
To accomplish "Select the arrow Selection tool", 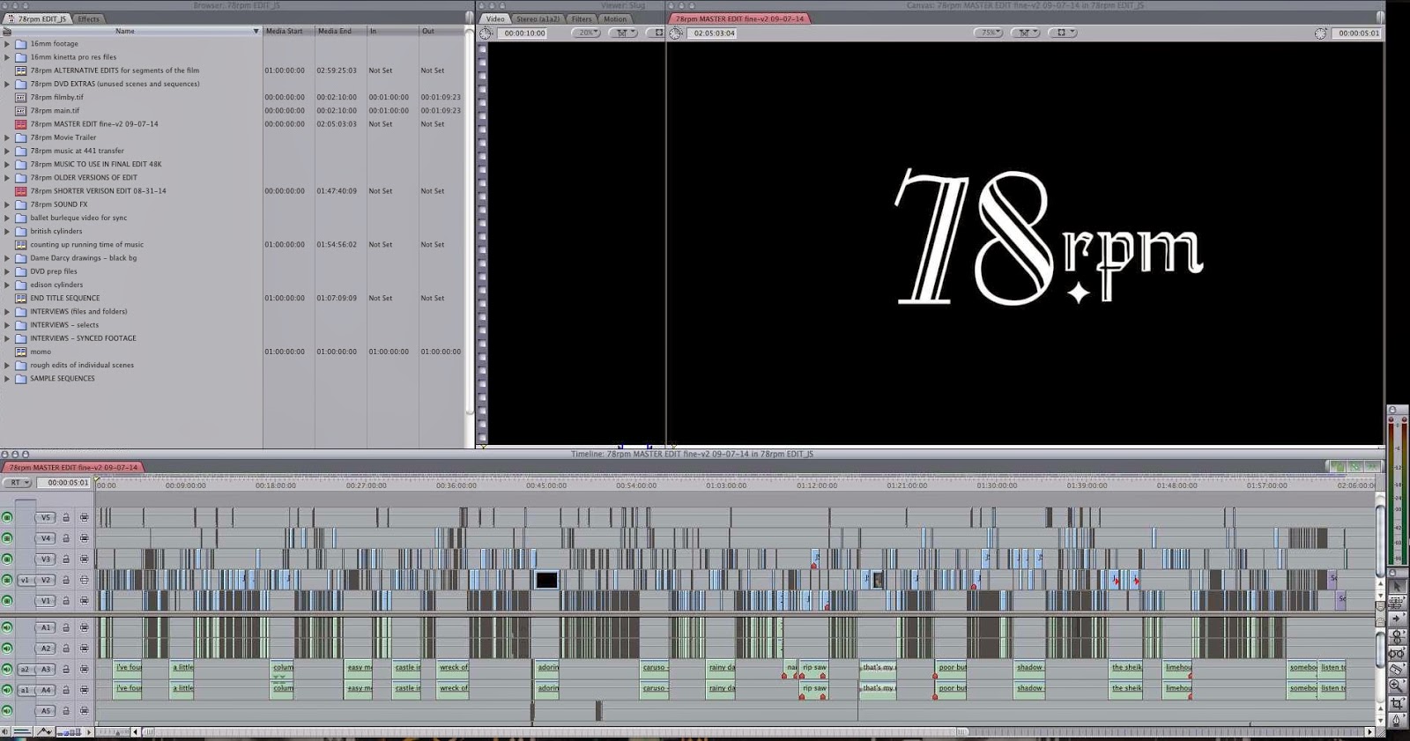I will click(1397, 587).
